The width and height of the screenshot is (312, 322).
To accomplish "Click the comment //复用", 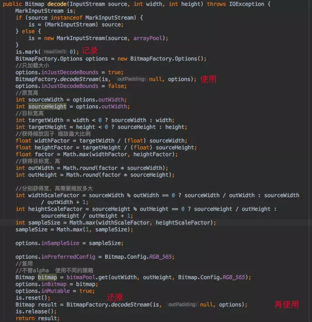I will [x=24, y=264].
